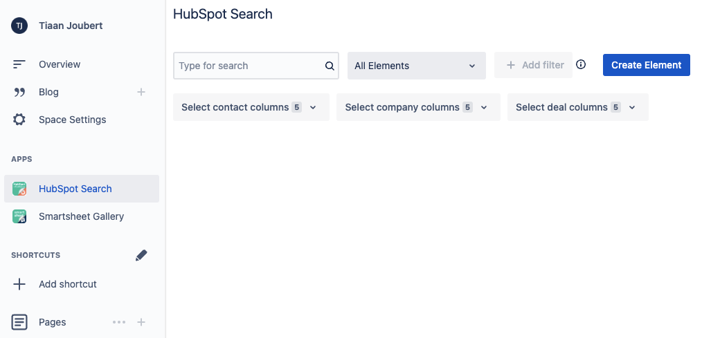Image resolution: width=702 pixels, height=338 pixels.
Task: Go to Pages in the sidebar
Action: click(53, 322)
